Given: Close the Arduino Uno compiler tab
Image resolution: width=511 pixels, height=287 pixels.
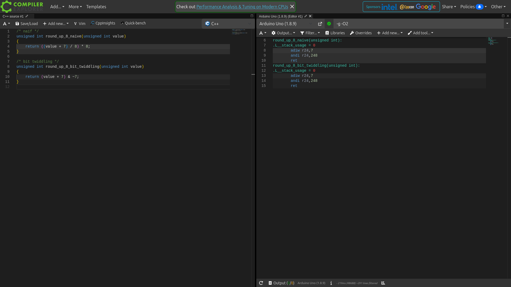Looking at the screenshot, I should point(310,16).
